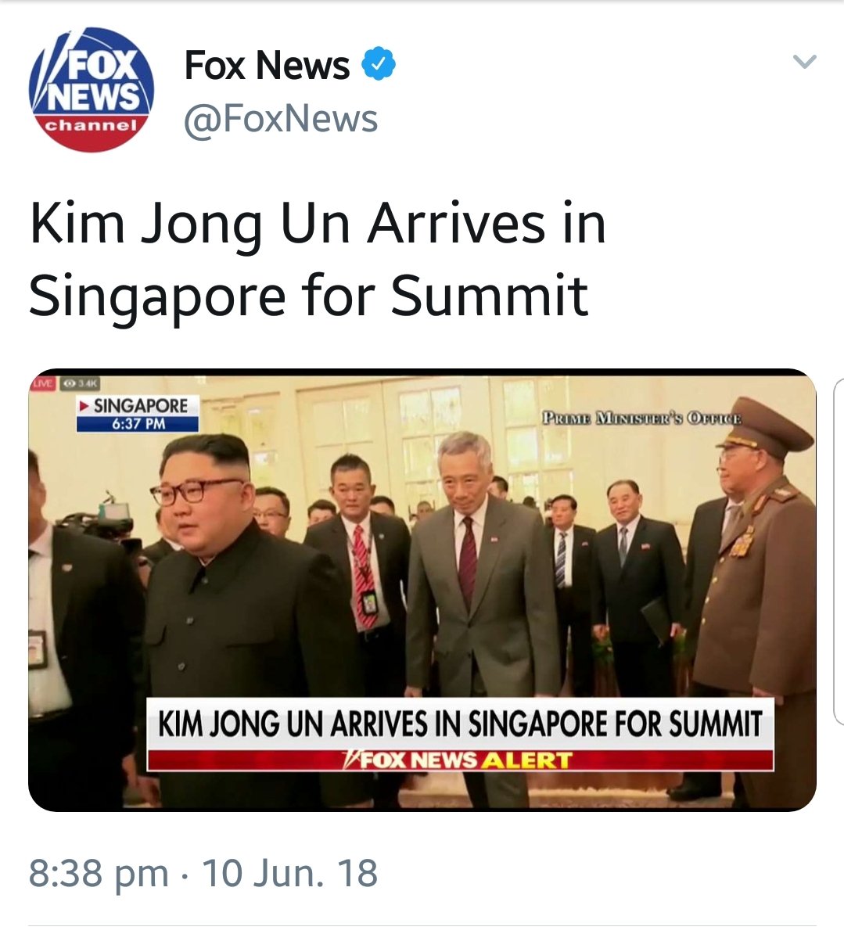The height and width of the screenshot is (934, 844).
Task: Click the red LIVE badge on video
Action: pos(43,383)
